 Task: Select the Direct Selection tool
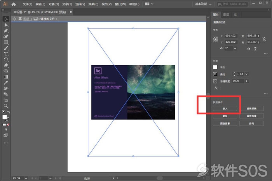pyautogui.click(x=6, y=25)
